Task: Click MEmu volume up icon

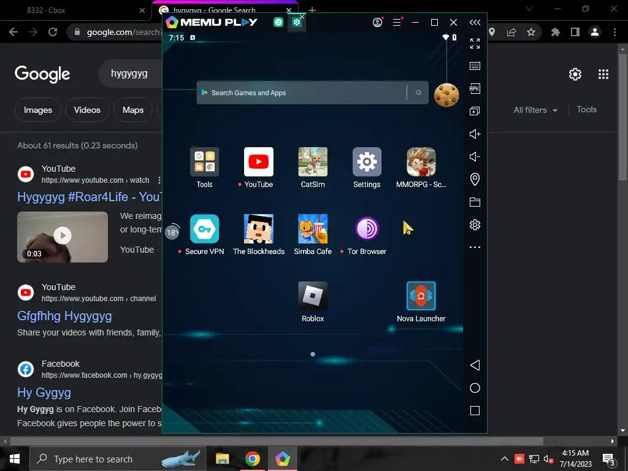Action: 475,134
